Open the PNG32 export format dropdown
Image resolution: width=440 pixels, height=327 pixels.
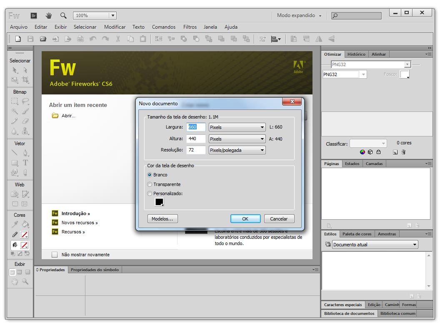coord(345,74)
